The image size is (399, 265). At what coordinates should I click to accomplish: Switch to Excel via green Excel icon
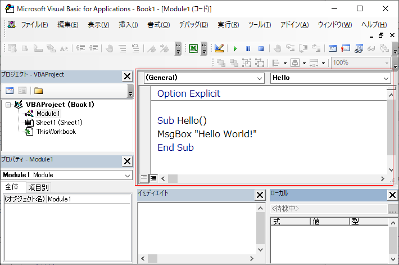[193, 49]
